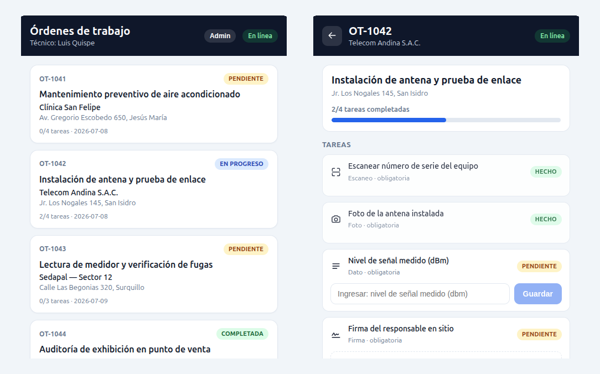Image resolution: width=600 pixels, height=374 pixels.
Task: Click the 2/4 tareas progress bar
Action: 446,120
